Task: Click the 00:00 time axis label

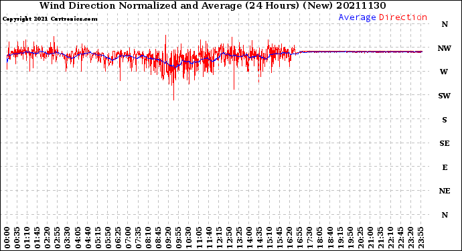Action: coord(7,238)
